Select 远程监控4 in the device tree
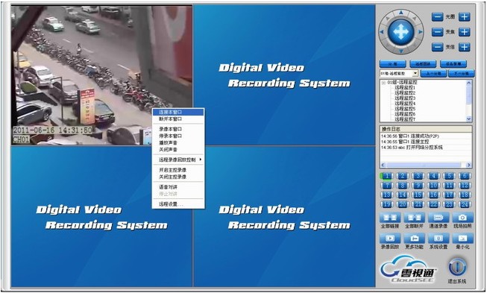The height and width of the screenshot is (293, 487). pyautogui.click(x=405, y=104)
